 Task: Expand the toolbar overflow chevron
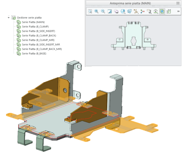178,11
